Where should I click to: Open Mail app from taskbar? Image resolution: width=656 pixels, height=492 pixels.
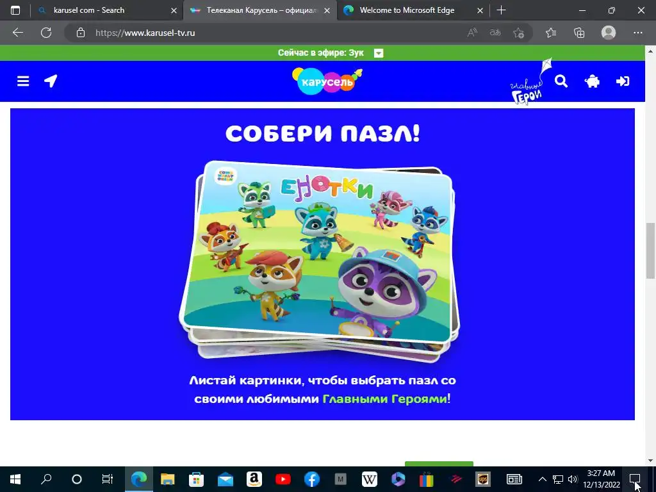(225, 479)
